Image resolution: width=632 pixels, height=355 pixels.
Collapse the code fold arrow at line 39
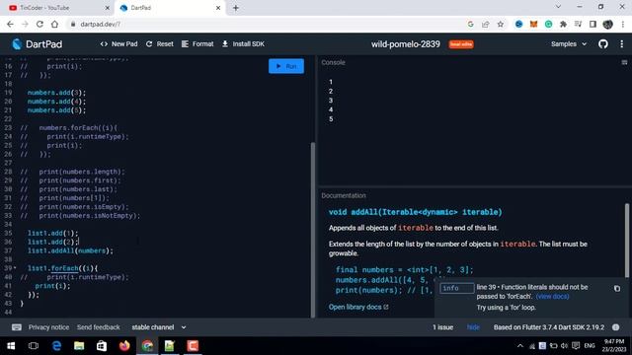point(15,267)
